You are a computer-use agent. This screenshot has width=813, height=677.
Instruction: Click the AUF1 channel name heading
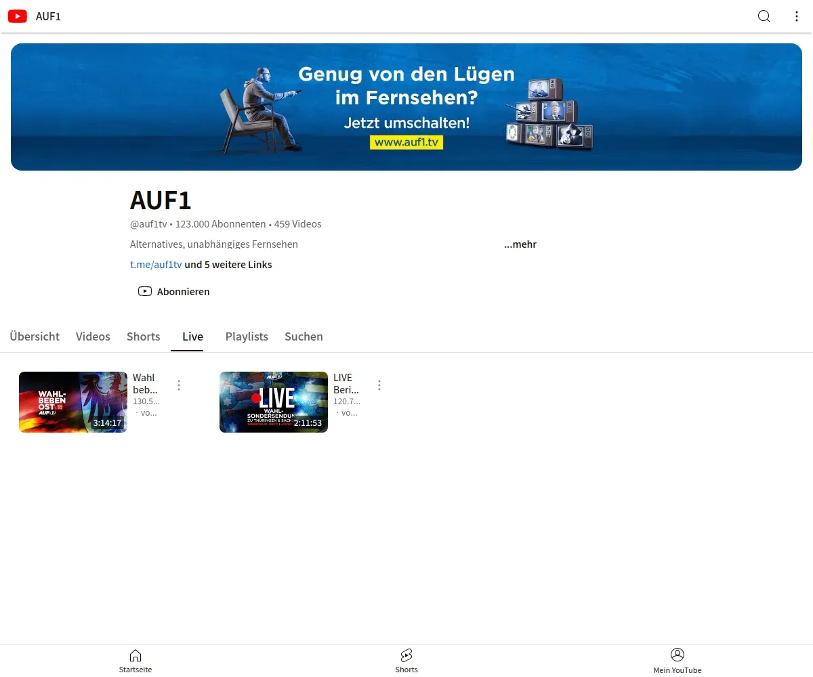pyautogui.click(x=161, y=200)
